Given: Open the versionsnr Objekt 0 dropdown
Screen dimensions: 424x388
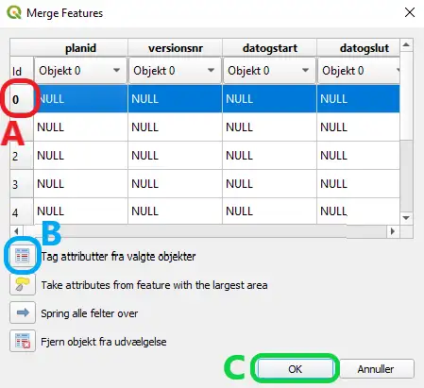Looking at the screenshot, I should pyautogui.click(x=175, y=70).
